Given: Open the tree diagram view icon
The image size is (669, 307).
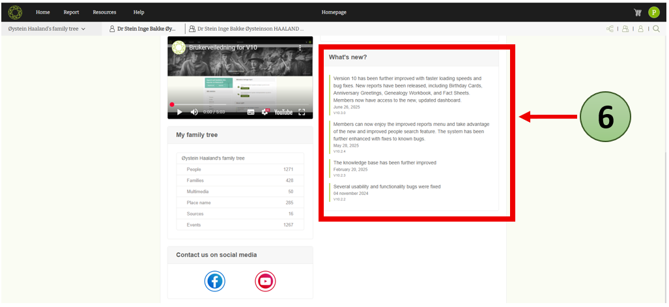Looking at the screenshot, I should [610, 29].
